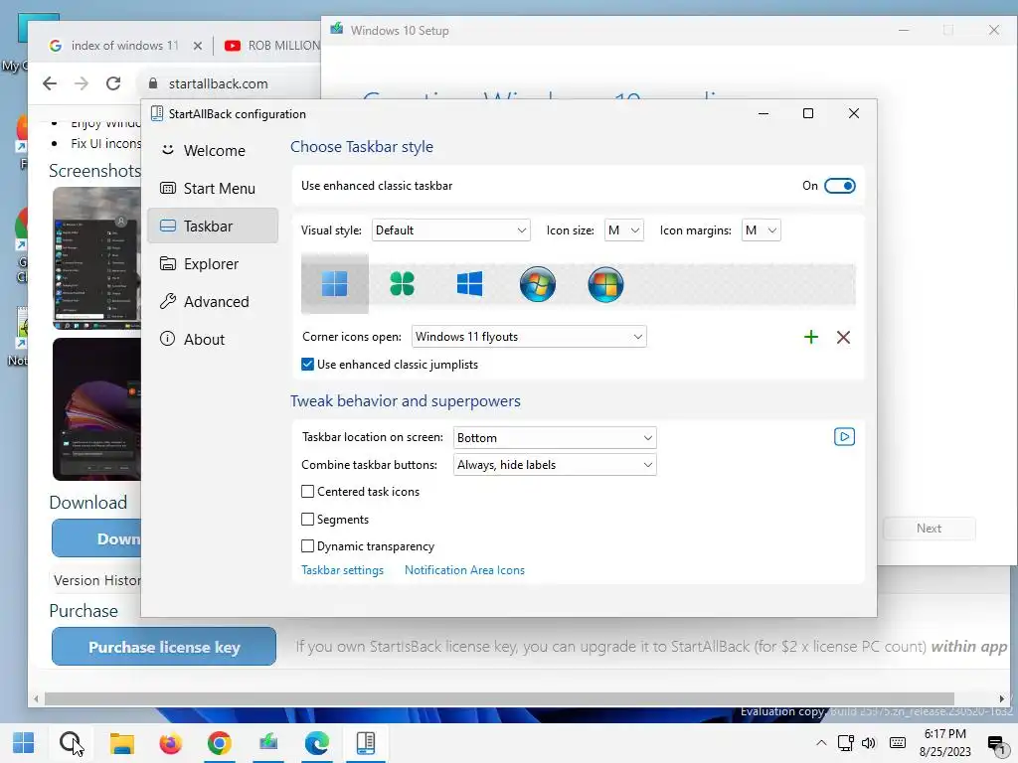Click the Purchase license key button

pyautogui.click(x=164, y=646)
